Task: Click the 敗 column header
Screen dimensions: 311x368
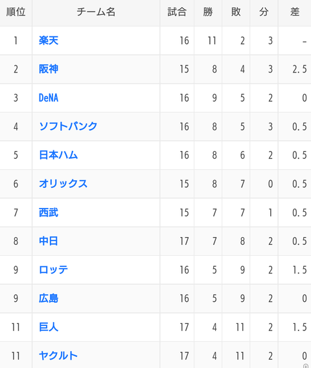Action: coord(236,12)
